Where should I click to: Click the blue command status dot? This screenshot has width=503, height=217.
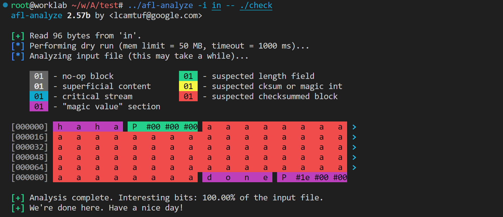click(5, 5)
